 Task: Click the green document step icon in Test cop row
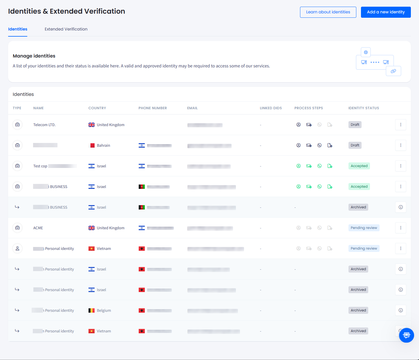(330, 166)
